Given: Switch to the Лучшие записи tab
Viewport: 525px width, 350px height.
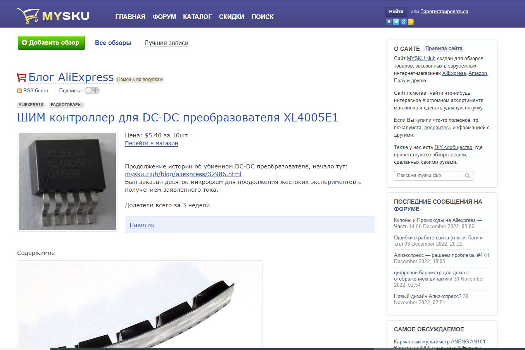Looking at the screenshot, I should tap(166, 43).
